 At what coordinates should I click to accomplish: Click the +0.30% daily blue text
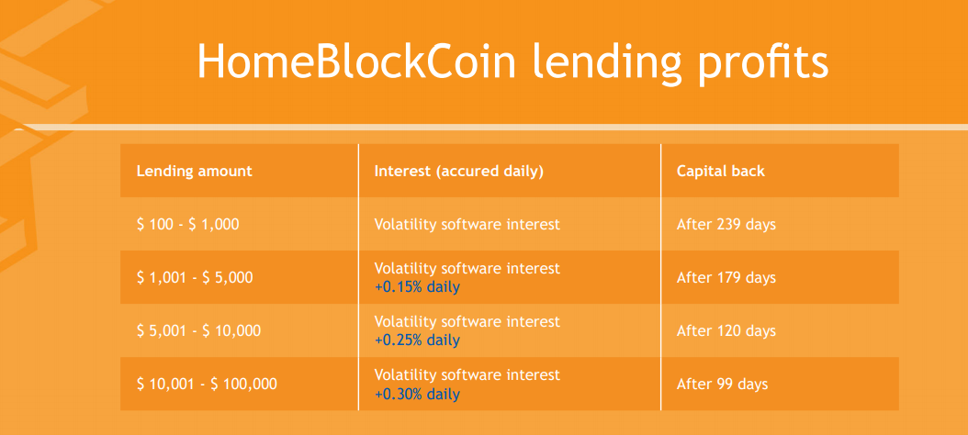(417, 394)
